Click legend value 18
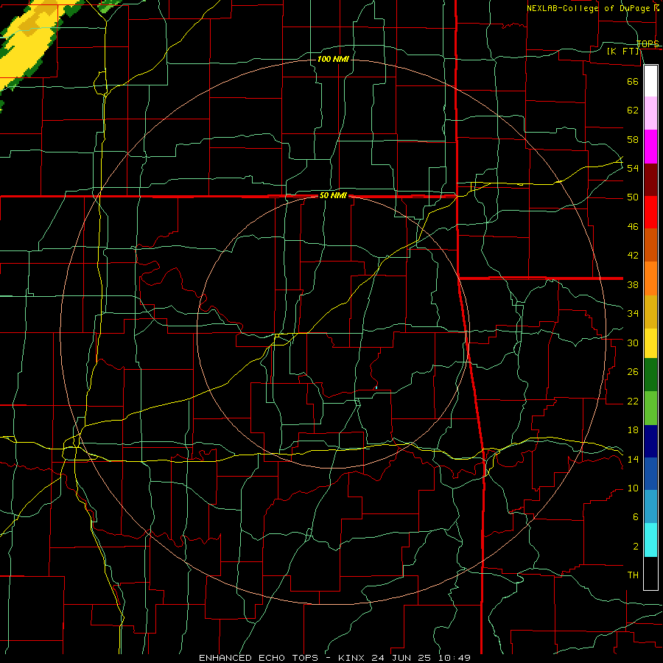Screen dimensions: 663x663 point(633,430)
